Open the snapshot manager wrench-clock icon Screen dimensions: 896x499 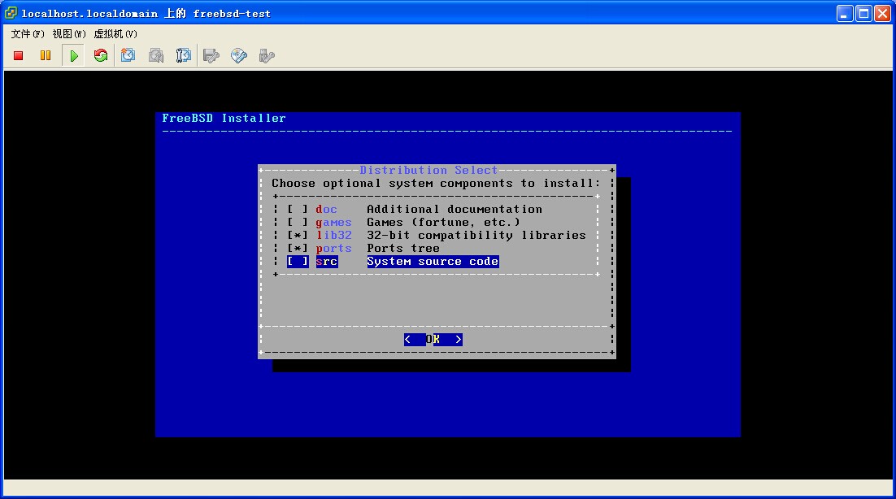pyautogui.click(x=184, y=56)
